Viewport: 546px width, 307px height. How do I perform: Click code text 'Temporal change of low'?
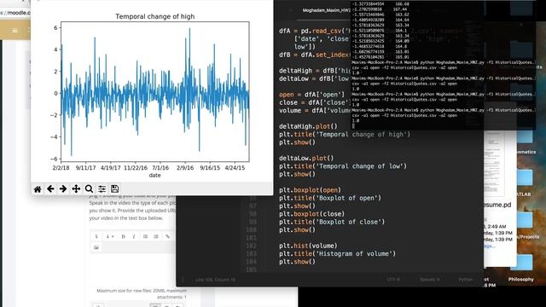point(361,166)
